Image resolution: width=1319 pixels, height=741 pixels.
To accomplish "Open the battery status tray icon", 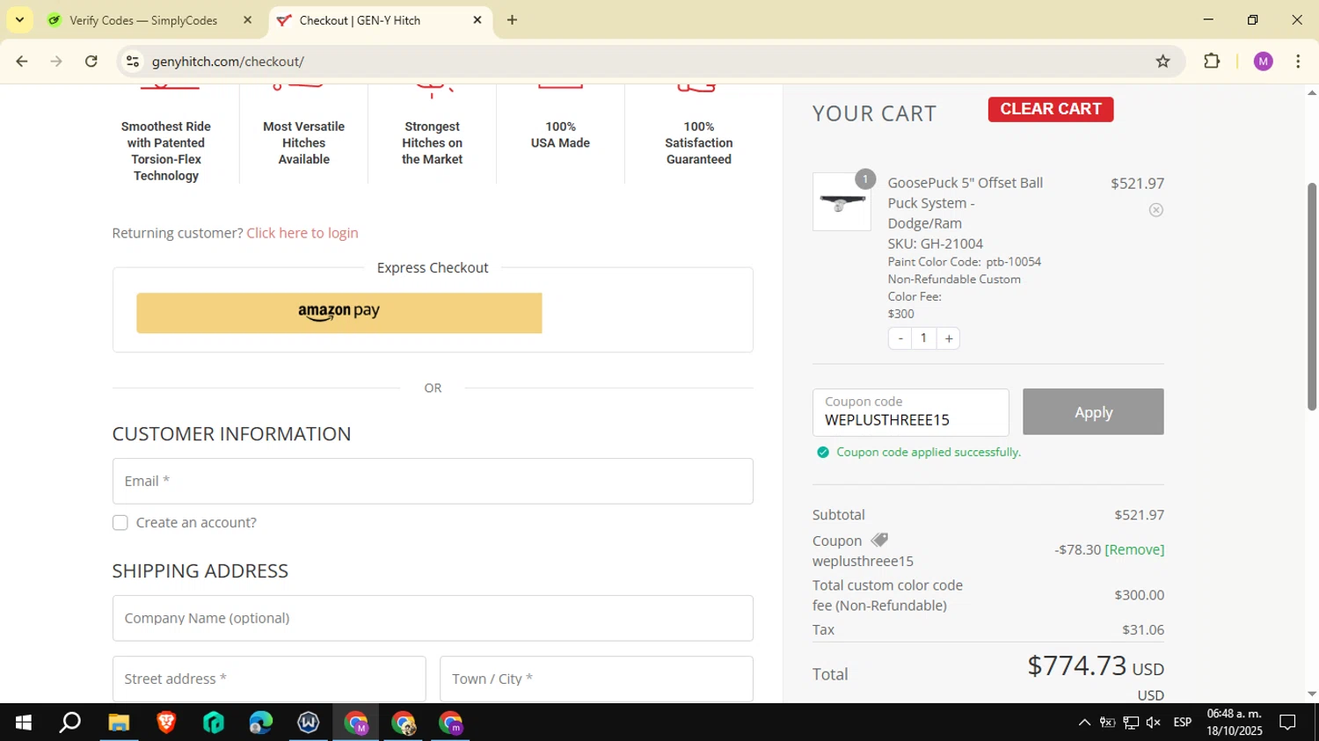I will tap(1107, 723).
